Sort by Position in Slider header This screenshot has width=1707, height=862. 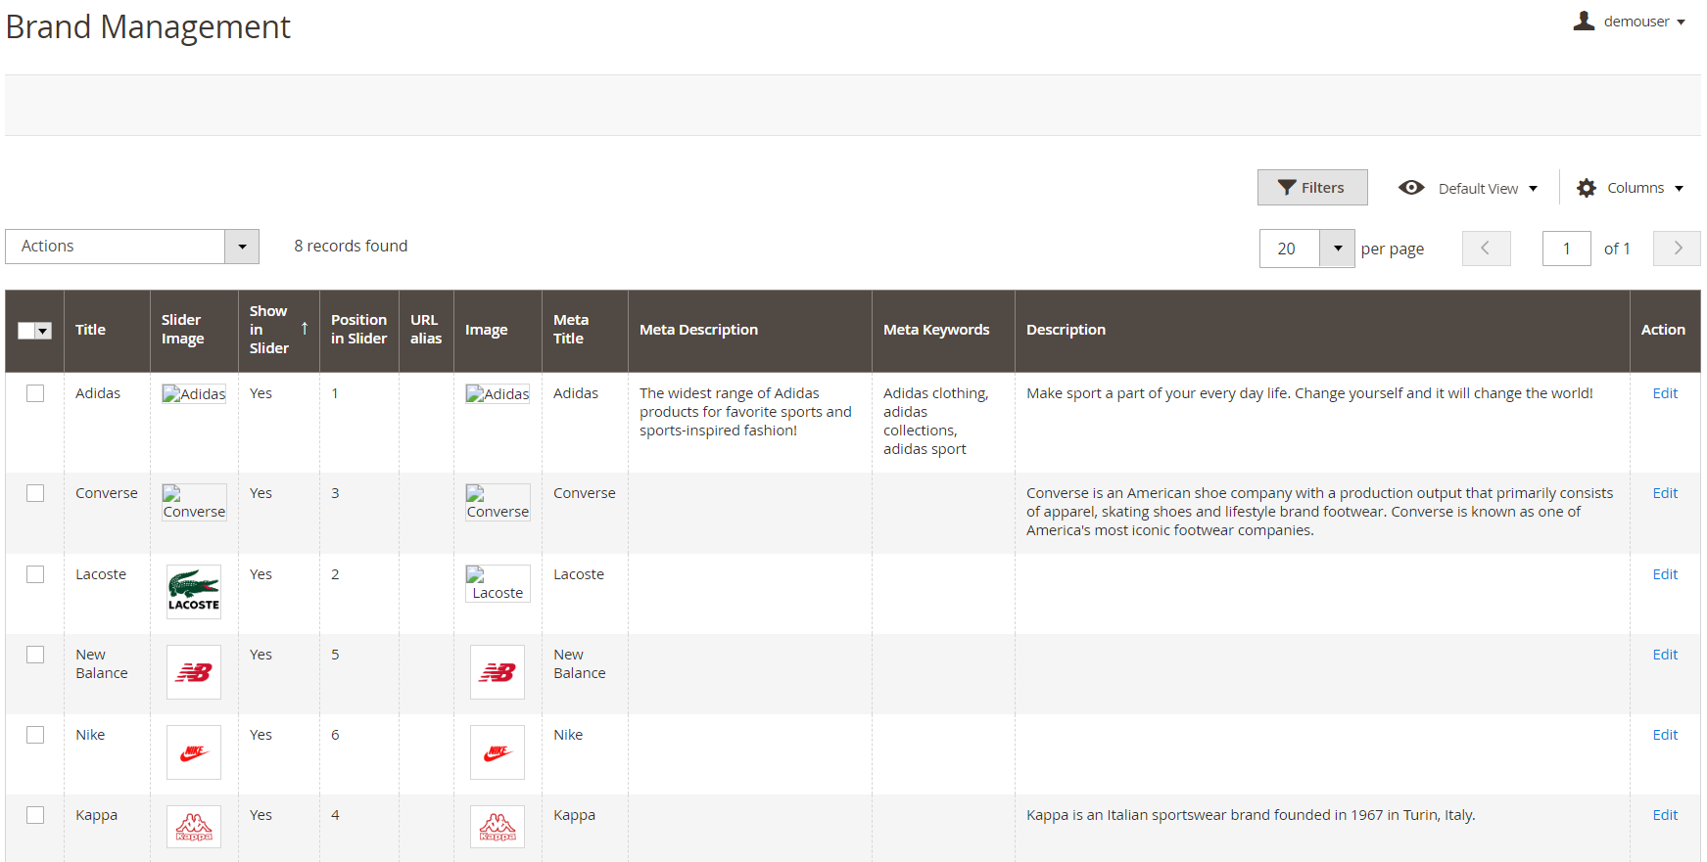tap(358, 330)
